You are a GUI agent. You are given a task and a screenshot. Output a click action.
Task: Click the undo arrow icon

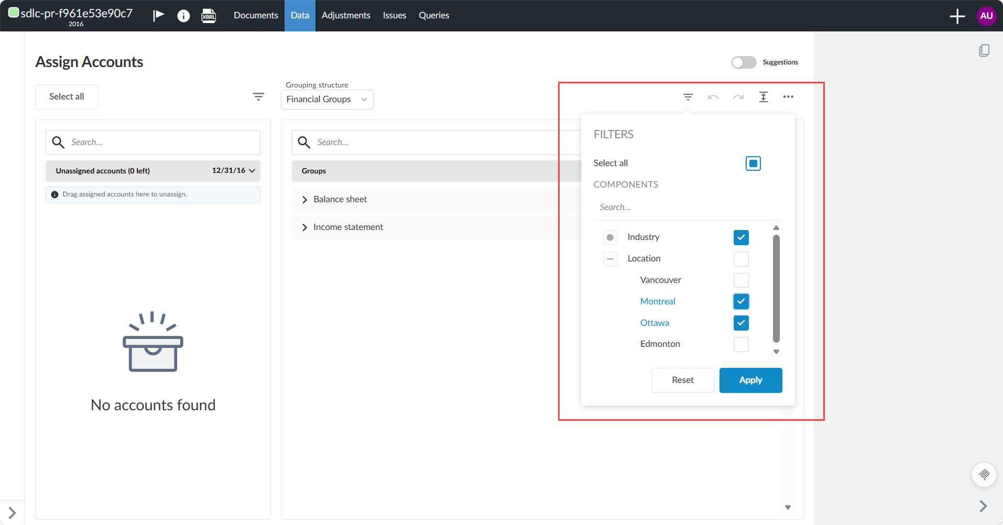click(713, 97)
